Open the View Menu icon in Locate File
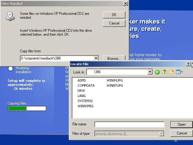The height and width of the screenshot is (145, 193). 179,72
